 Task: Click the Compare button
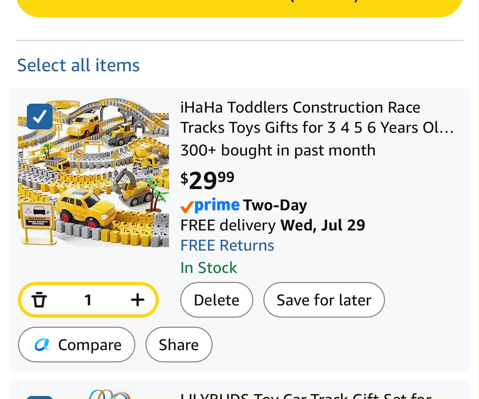coord(76,345)
